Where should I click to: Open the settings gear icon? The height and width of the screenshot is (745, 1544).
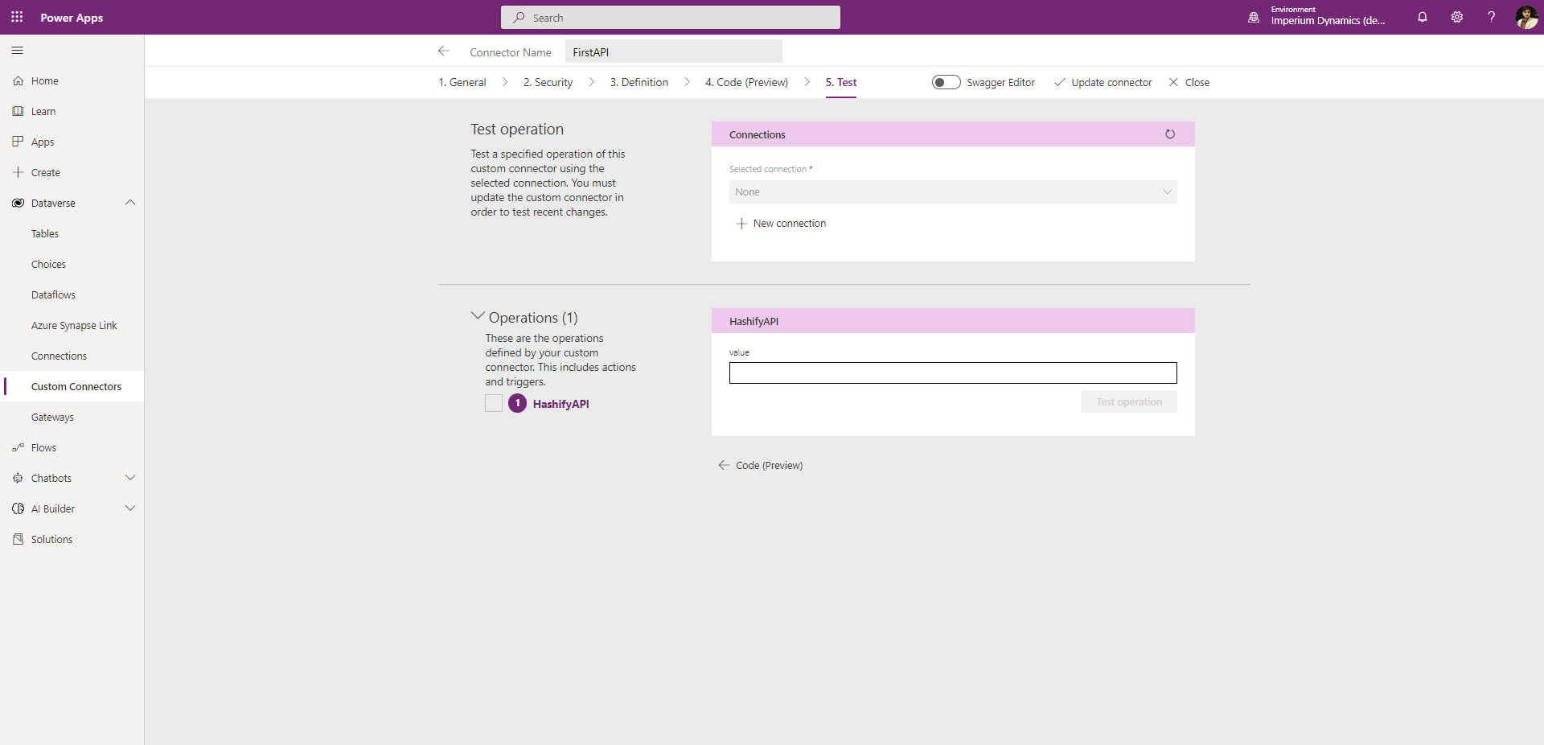1456,17
